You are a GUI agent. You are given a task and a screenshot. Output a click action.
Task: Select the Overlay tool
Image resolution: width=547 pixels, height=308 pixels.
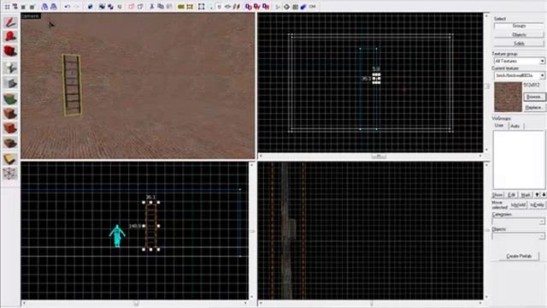pyautogui.click(x=10, y=143)
